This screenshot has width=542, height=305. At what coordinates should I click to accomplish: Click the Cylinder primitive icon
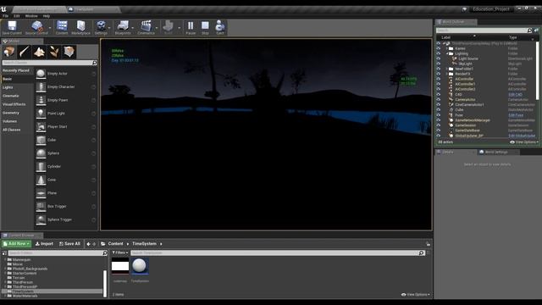coord(41,167)
